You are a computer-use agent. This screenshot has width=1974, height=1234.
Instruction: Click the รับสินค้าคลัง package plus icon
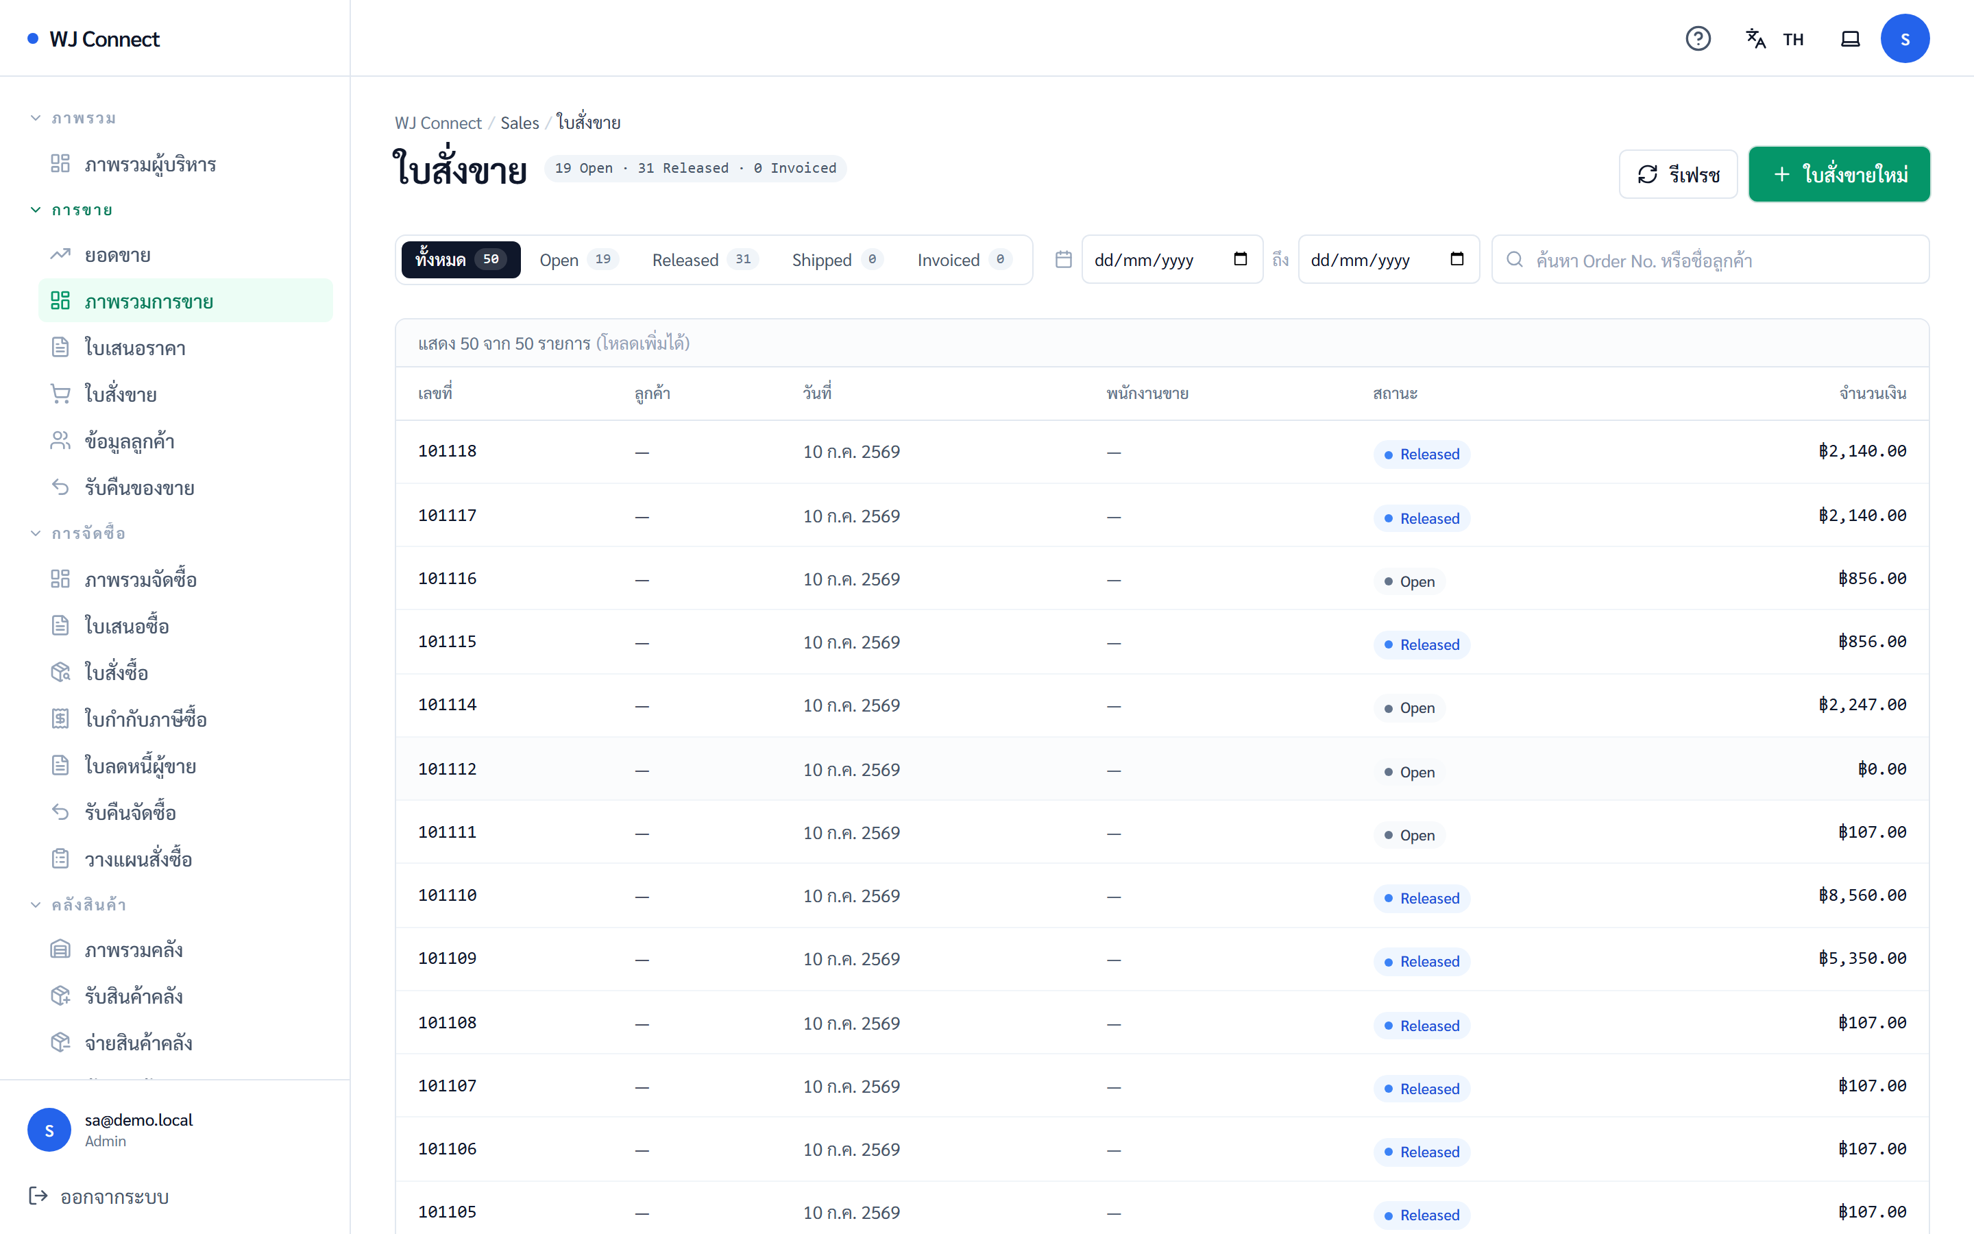tap(60, 995)
